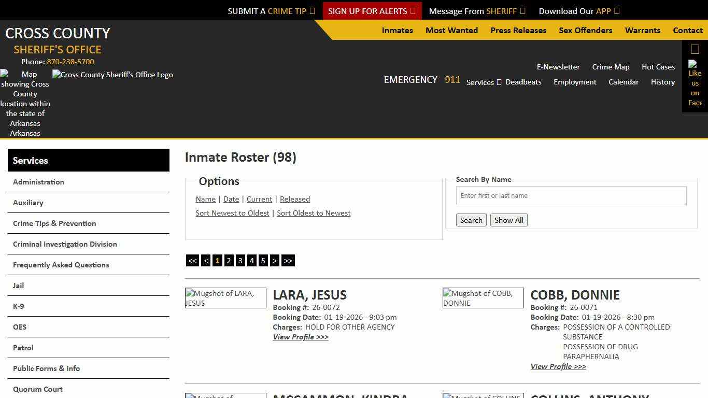Click the Arkansas county map image

click(x=25, y=104)
